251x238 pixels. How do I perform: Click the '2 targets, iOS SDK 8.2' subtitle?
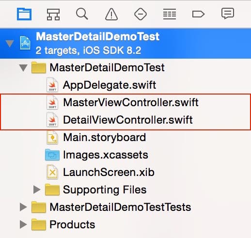pos(88,50)
